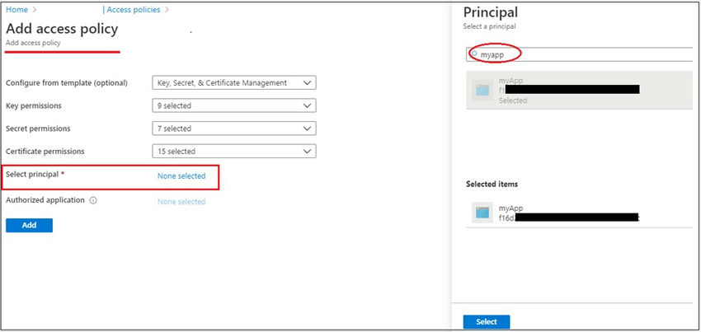Expand the Key permissions dropdown
The width and height of the screenshot is (701, 332).
tap(235, 105)
